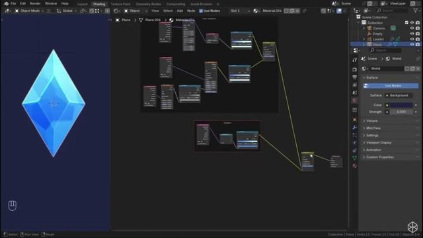Screen dimensions: 423x238
Task: Switch to the Geometry Nodes workspace tab
Action: [x=148, y=4]
